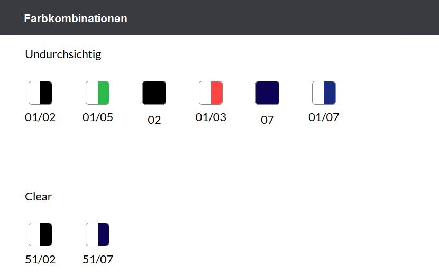The height and width of the screenshot is (274, 439).
Task: Click the 01/07 label text
Action: (x=324, y=117)
